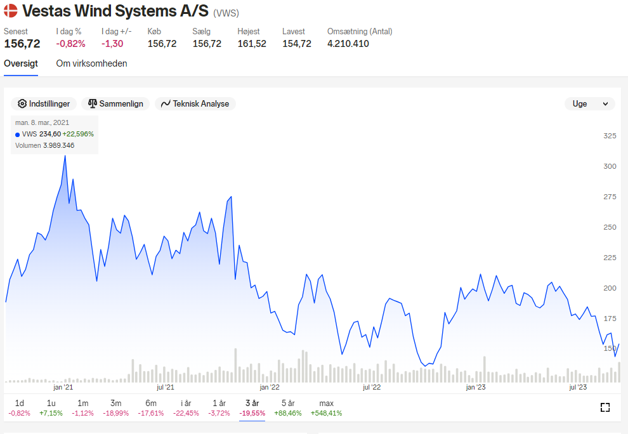The height and width of the screenshot is (434, 628).
Task: Click the 300 price axis label
Action: (x=610, y=166)
